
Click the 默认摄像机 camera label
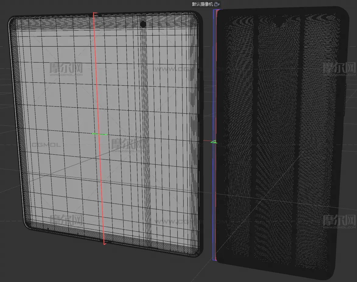coord(203,4)
